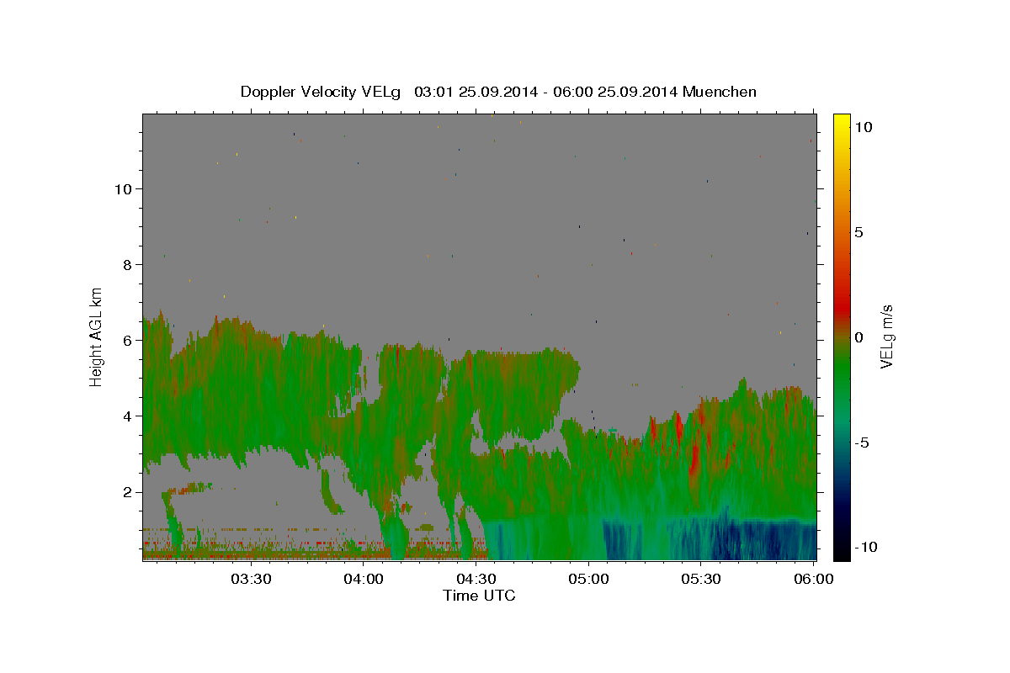Click the colorbar value -10 label
This screenshot has height=673, width=1010.
click(866, 548)
